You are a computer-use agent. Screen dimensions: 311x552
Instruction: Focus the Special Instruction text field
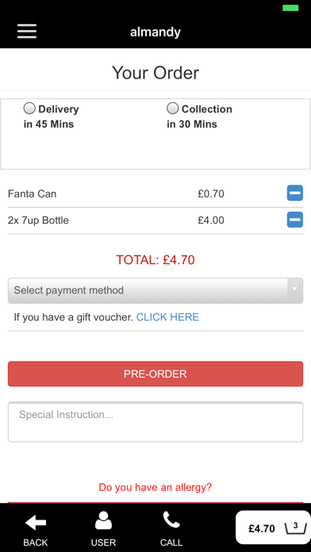click(x=155, y=422)
